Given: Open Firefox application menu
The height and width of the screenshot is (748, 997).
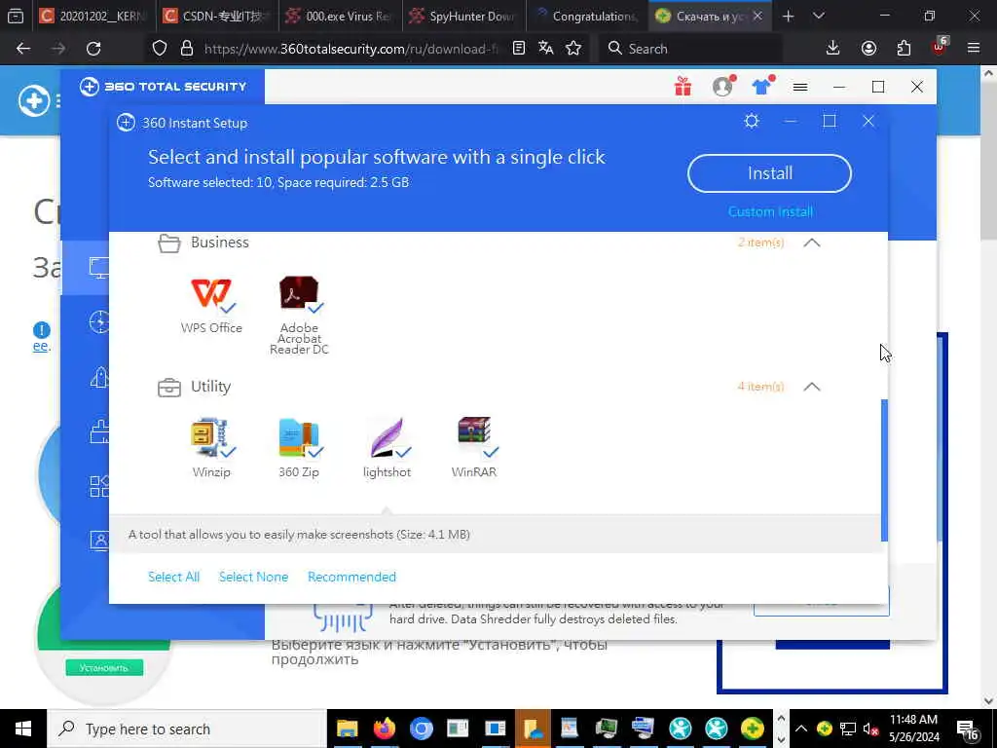Looking at the screenshot, I should (974, 49).
